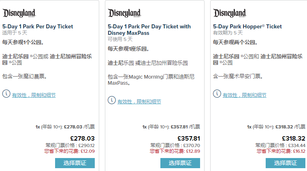307x171 pixels.
Task: Click info icon on 5-Day 1 Park ticket
Action: [x=6, y=94]
